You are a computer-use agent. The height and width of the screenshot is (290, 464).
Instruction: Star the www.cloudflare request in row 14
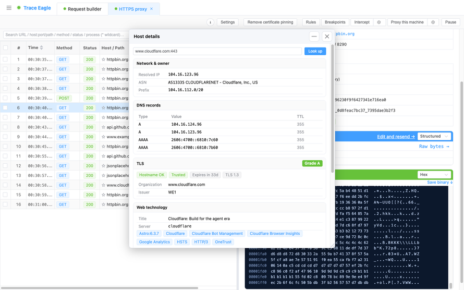(103, 185)
